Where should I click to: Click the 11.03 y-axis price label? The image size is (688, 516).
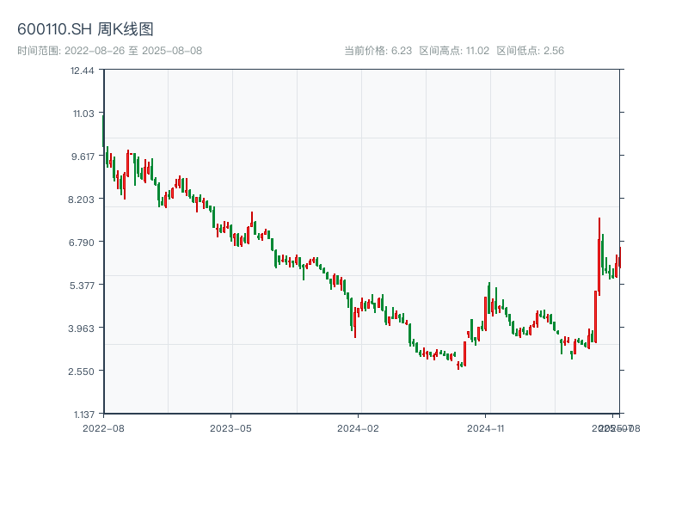coord(83,113)
